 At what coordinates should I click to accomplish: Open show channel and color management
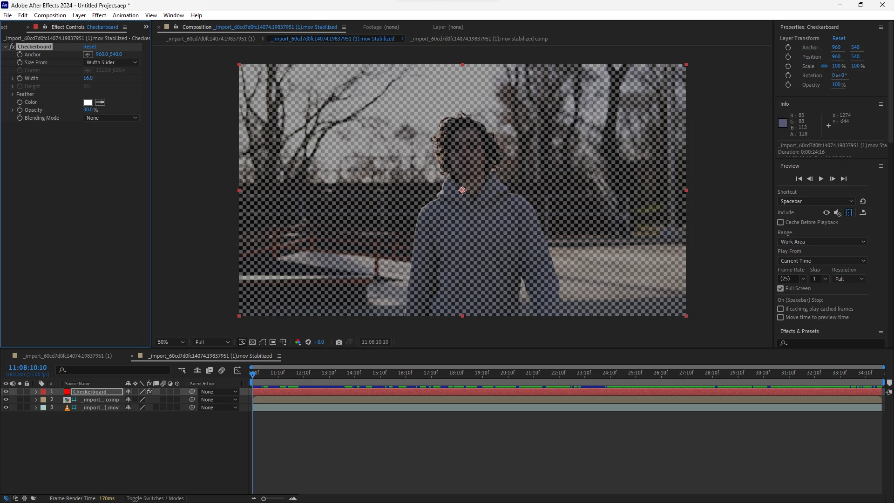(298, 342)
